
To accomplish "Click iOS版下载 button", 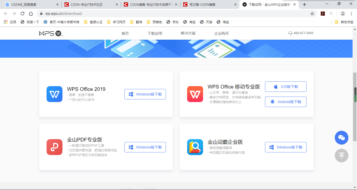I will (286, 87).
